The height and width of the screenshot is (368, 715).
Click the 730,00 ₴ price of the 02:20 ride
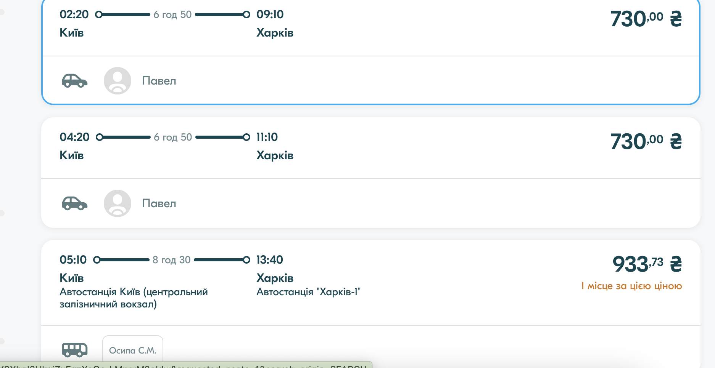click(646, 19)
